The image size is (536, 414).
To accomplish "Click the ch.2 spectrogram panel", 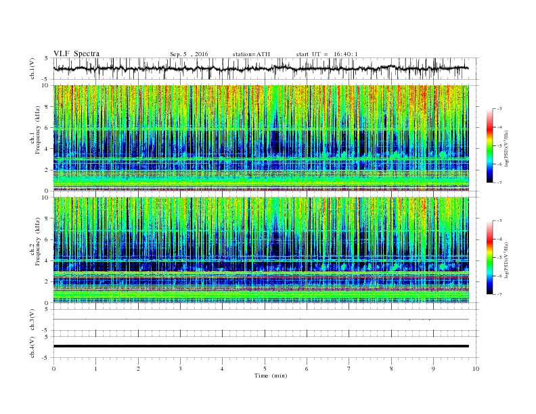I will pyautogui.click(x=261, y=250).
